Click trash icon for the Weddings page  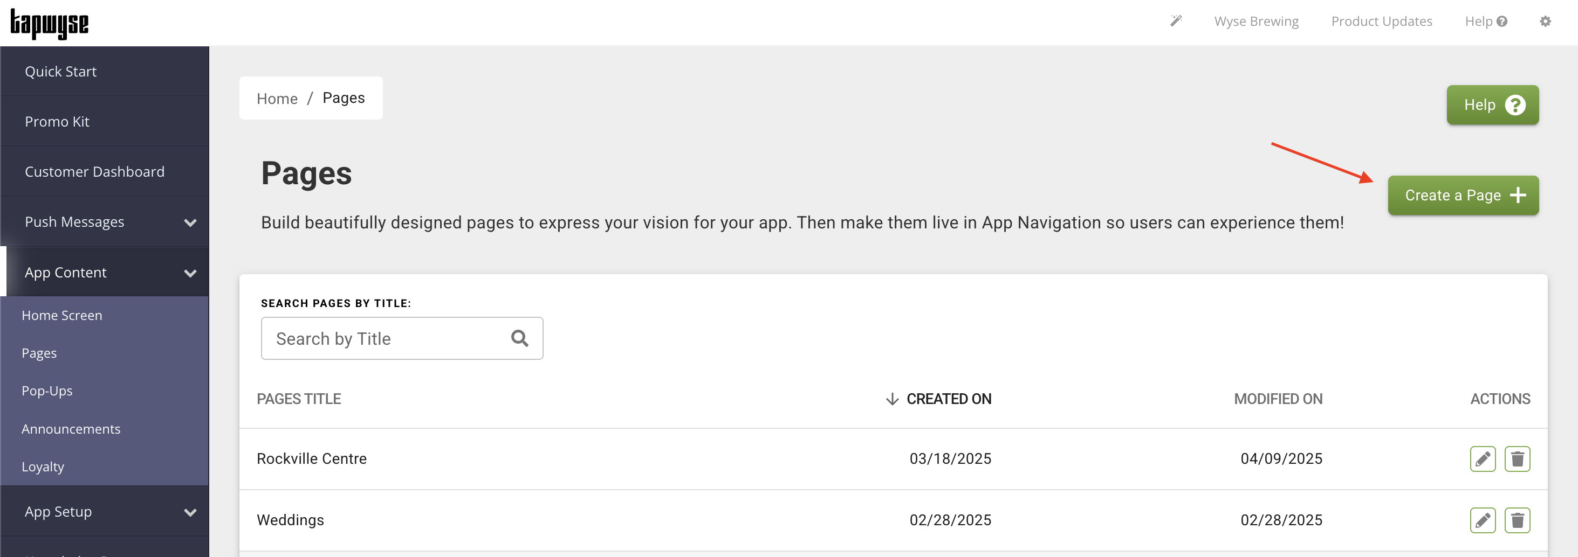click(1517, 520)
